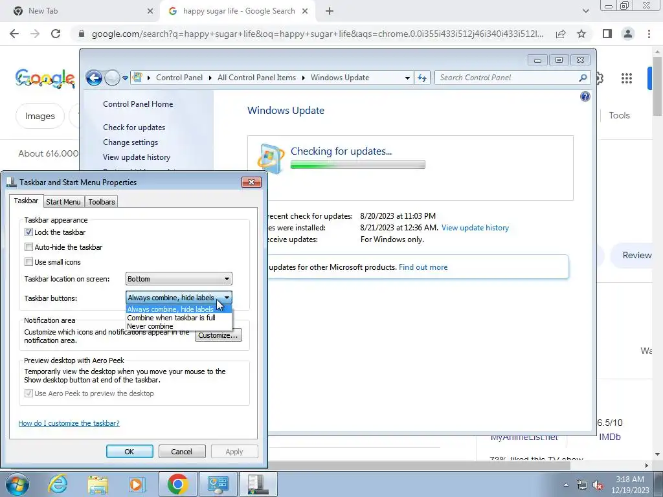
Task: Click the Google doodle logo
Action: click(45, 78)
